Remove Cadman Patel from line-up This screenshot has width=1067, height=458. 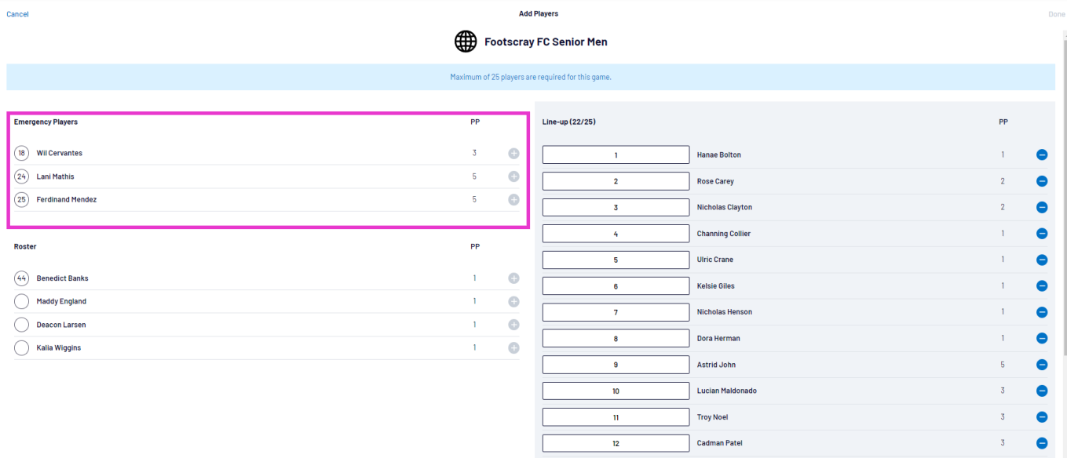1042,443
